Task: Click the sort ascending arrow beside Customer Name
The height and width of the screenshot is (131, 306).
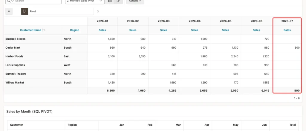Action: pyautogui.click(x=44, y=30)
